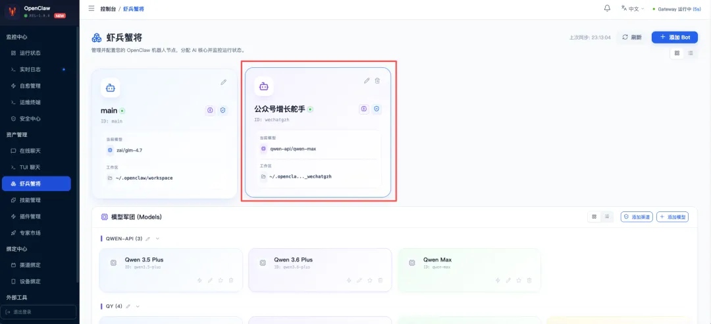Test Qwen 3.5 Plus with lightning icon
The image size is (711, 324).
click(199, 281)
